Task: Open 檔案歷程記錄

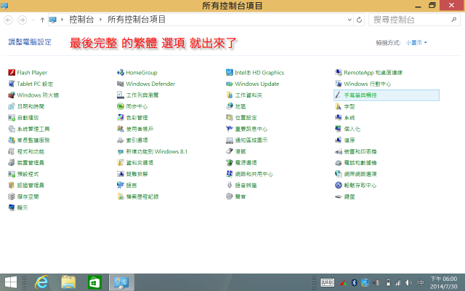Action: tap(138, 196)
